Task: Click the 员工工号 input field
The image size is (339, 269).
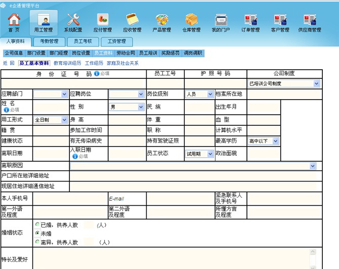Action: click(x=165, y=83)
